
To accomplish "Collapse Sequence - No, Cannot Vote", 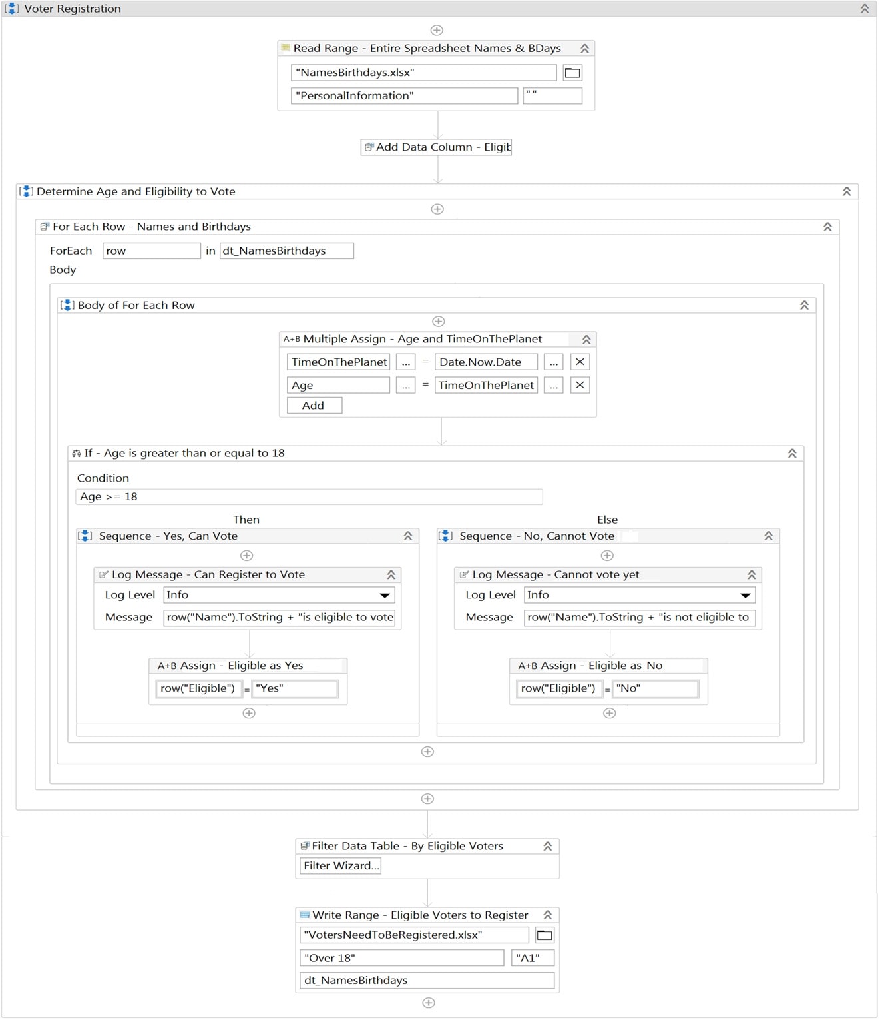I will [x=768, y=536].
